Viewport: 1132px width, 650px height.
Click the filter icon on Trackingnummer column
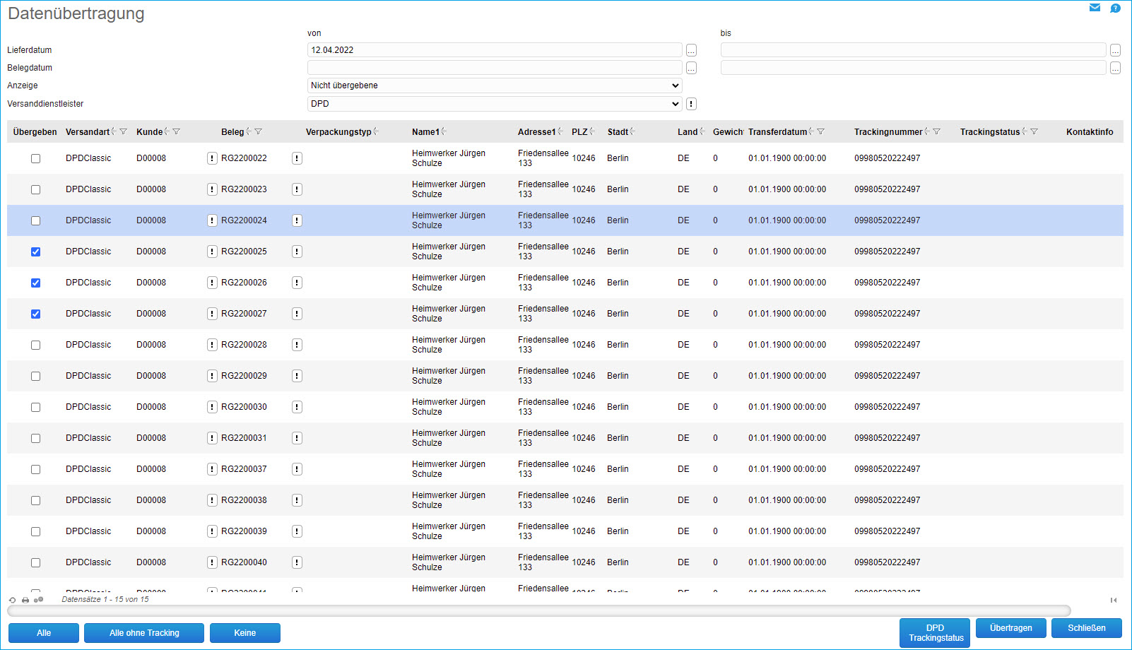(936, 132)
